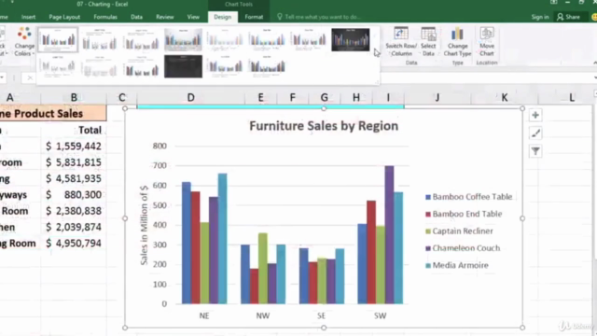
Task: Open the Review tab
Action: (164, 17)
